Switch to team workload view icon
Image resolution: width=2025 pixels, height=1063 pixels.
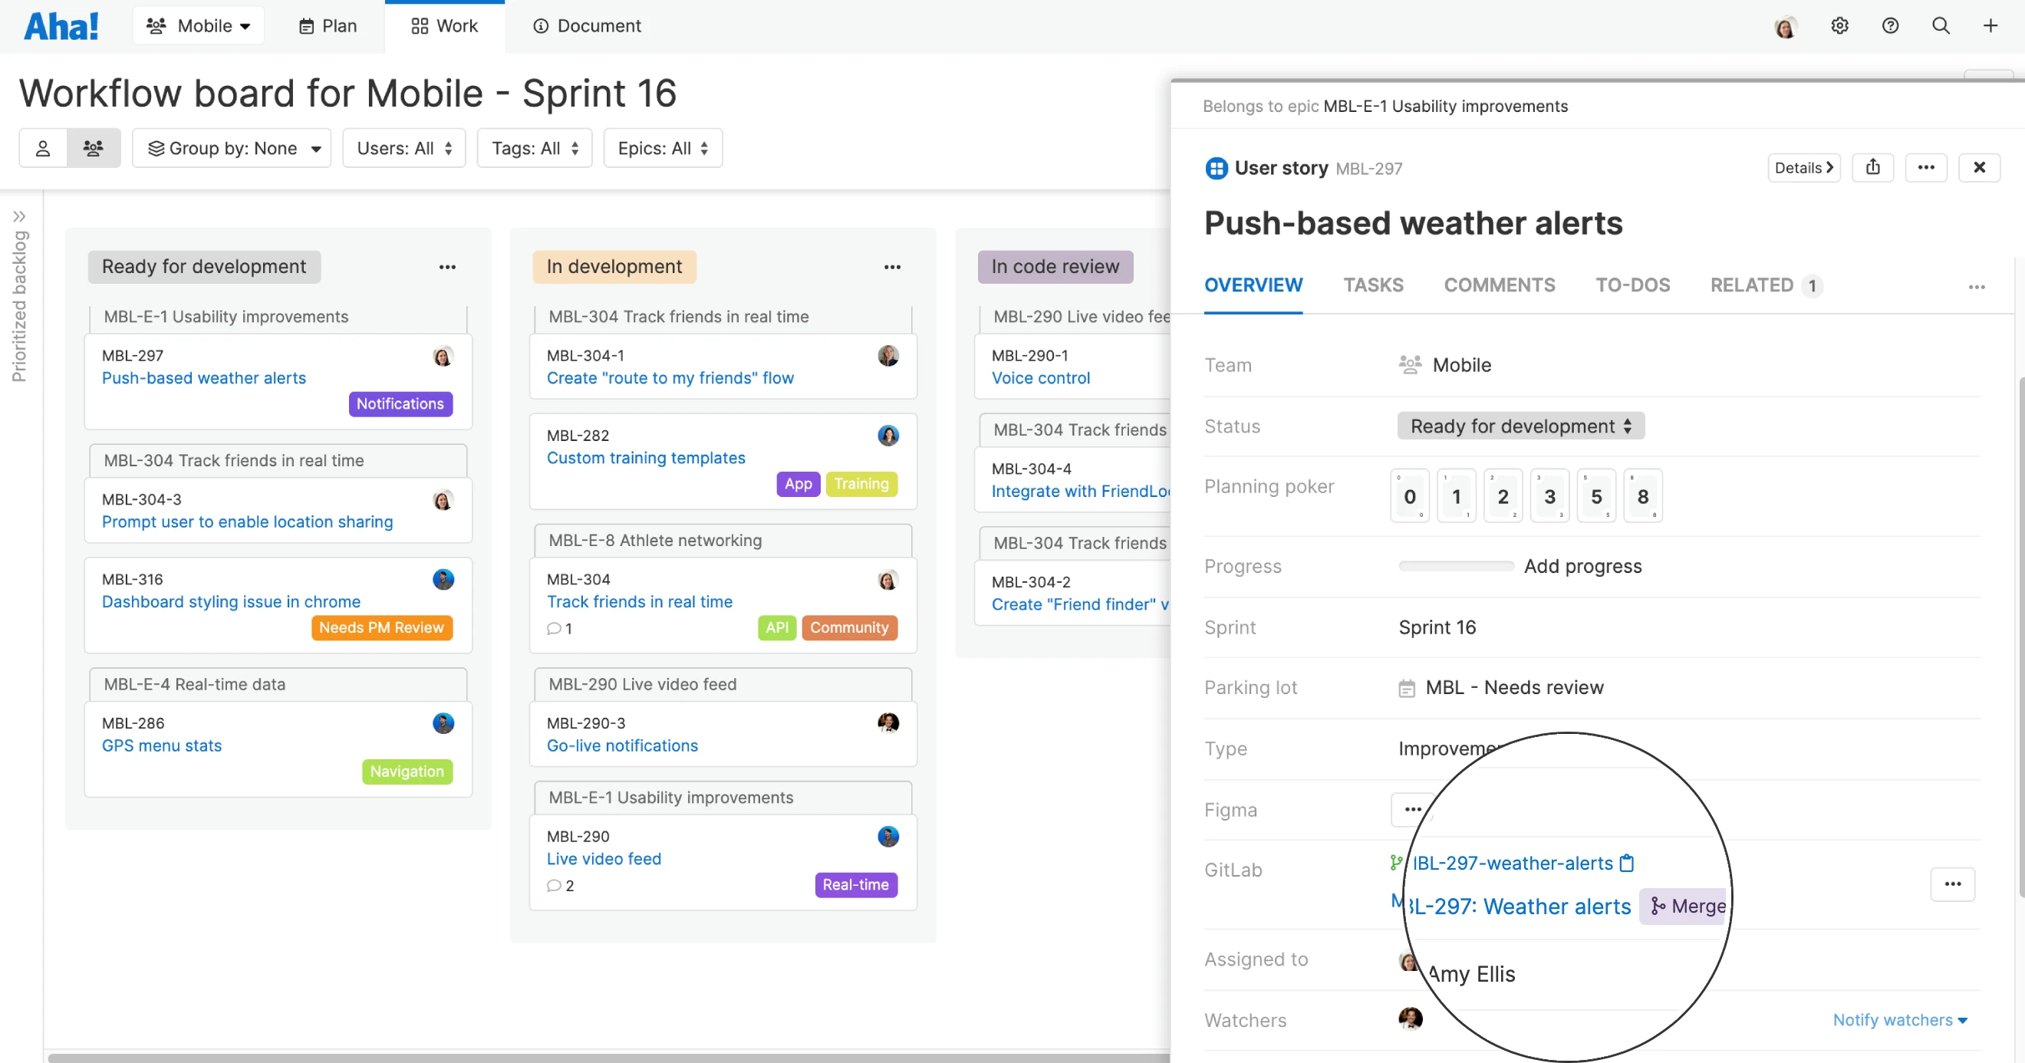pos(94,148)
